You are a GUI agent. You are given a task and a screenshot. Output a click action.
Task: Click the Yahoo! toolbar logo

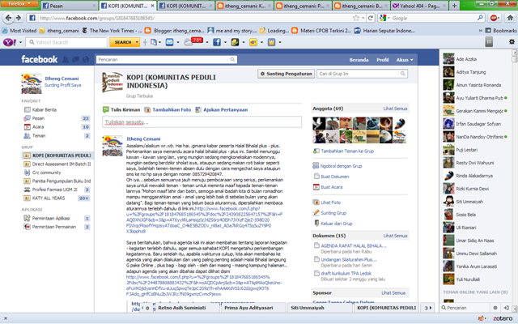tap(9, 42)
